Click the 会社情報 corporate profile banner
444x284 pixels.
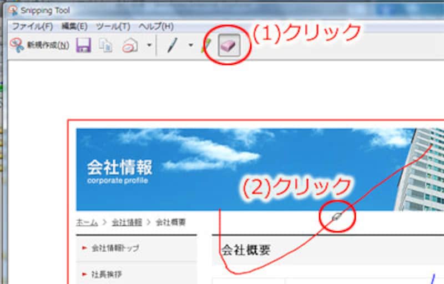tap(260, 170)
